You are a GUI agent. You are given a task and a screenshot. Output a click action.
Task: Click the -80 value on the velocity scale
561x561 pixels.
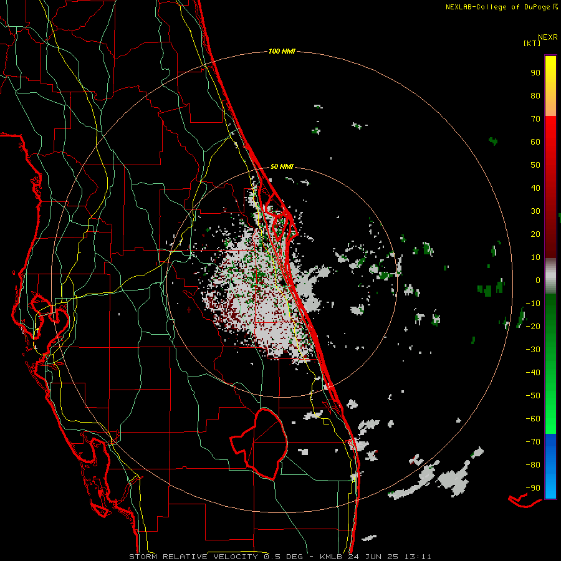tap(533, 465)
